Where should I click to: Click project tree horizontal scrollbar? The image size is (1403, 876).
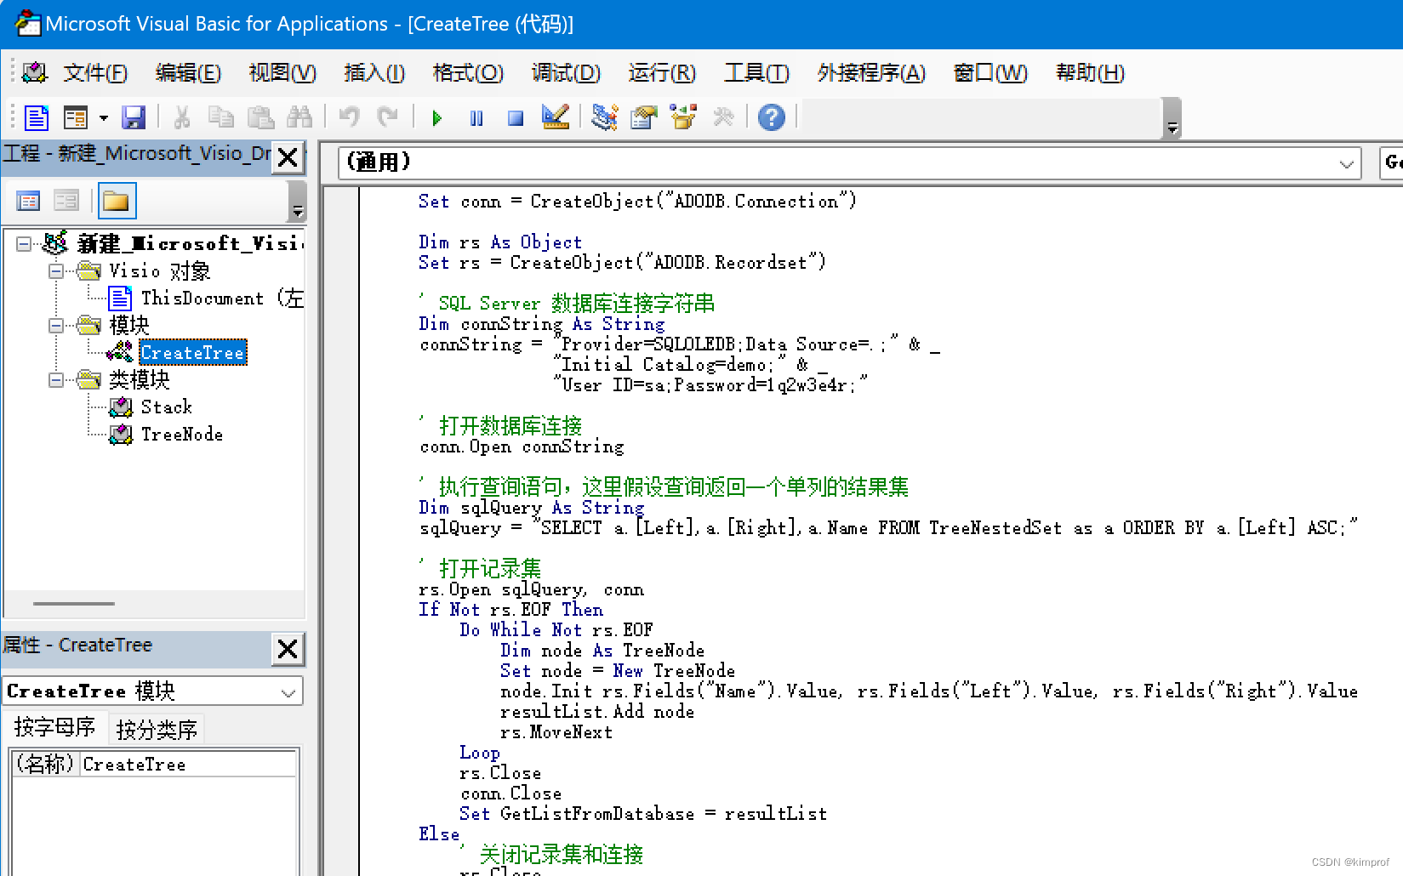click(x=74, y=604)
